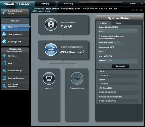The width and height of the screenshot is (145, 127).
Task: Expand the AES encryption dropdown
Action: tap(102, 51)
